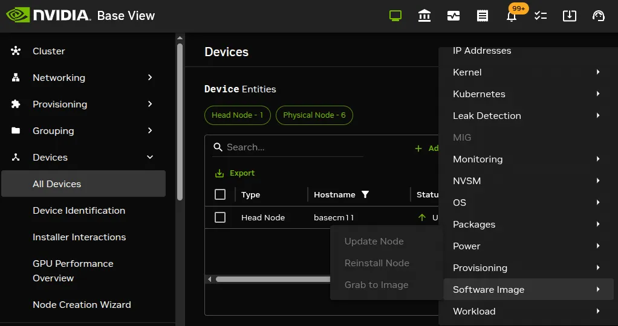Click the search magnifier icon
Viewport: 618px width, 326px height.
(x=218, y=147)
